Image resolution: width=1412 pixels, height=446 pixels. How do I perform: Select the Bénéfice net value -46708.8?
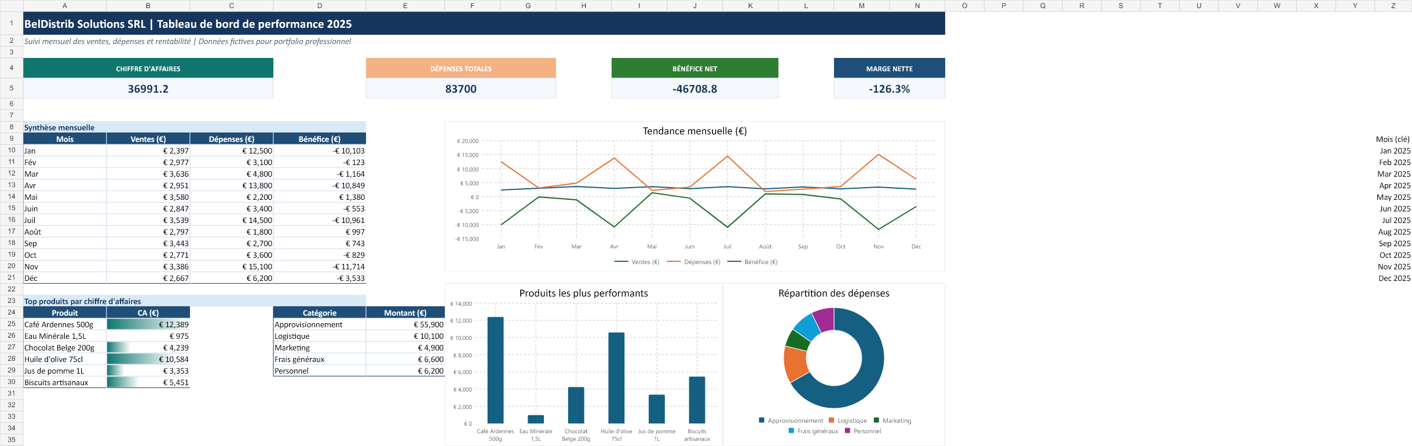point(695,89)
